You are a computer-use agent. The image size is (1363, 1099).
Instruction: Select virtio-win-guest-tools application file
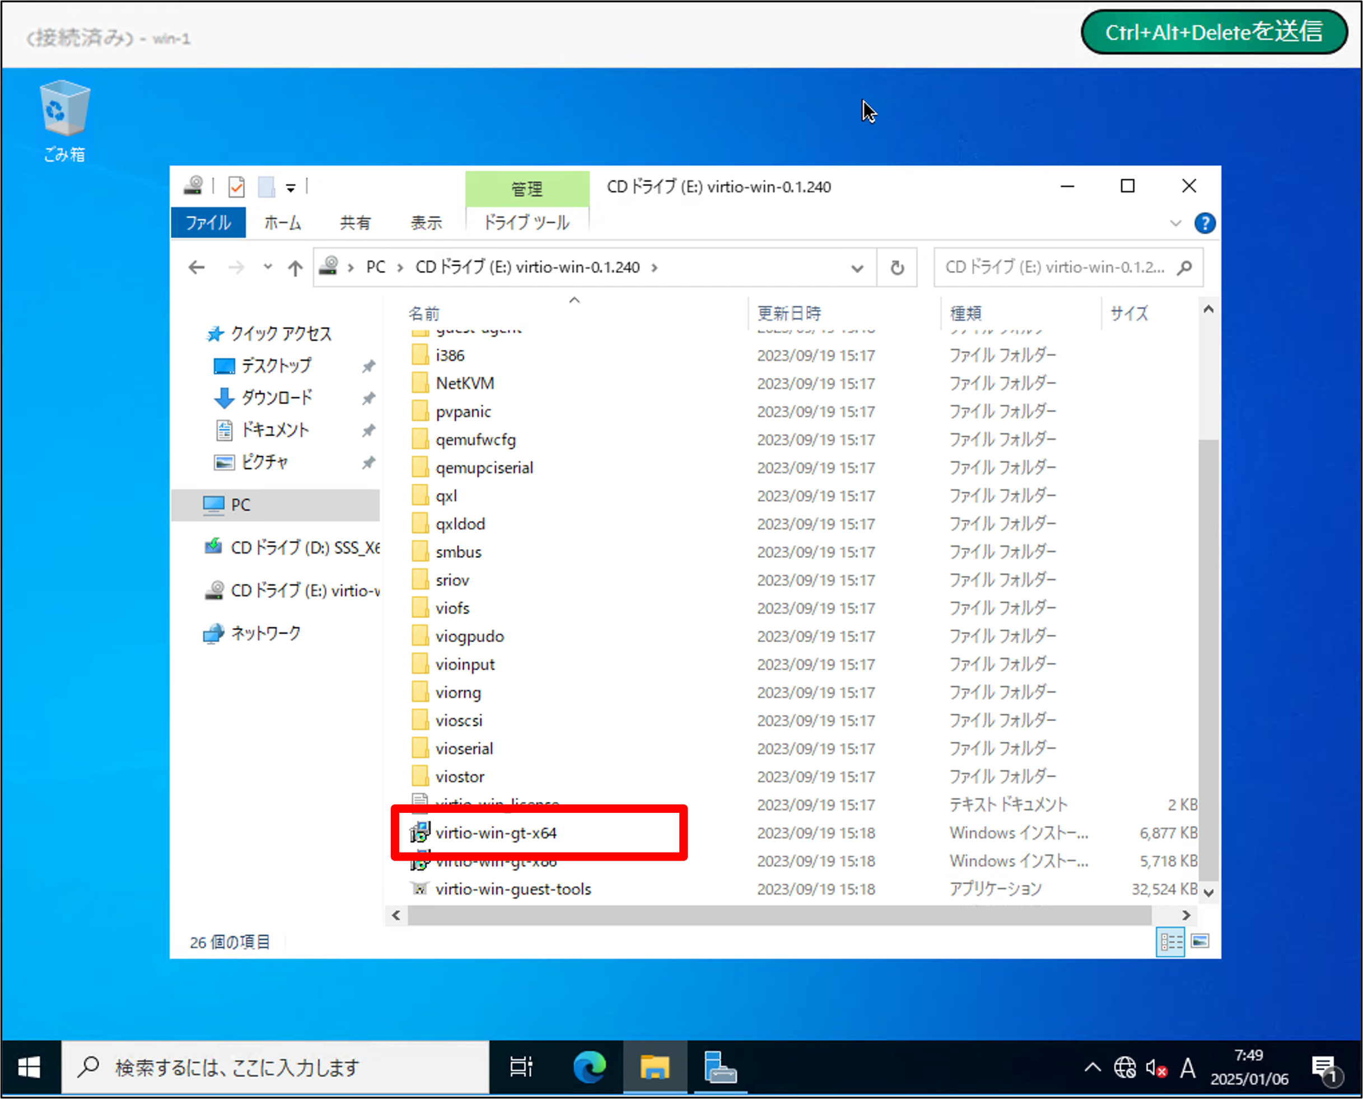click(x=513, y=889)
